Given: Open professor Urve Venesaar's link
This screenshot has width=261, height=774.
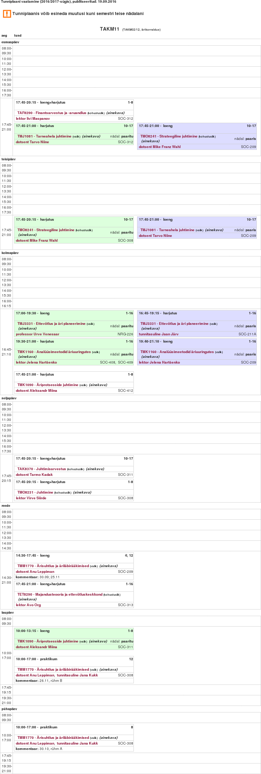Looking at the screenshot, I should (37, 334).
